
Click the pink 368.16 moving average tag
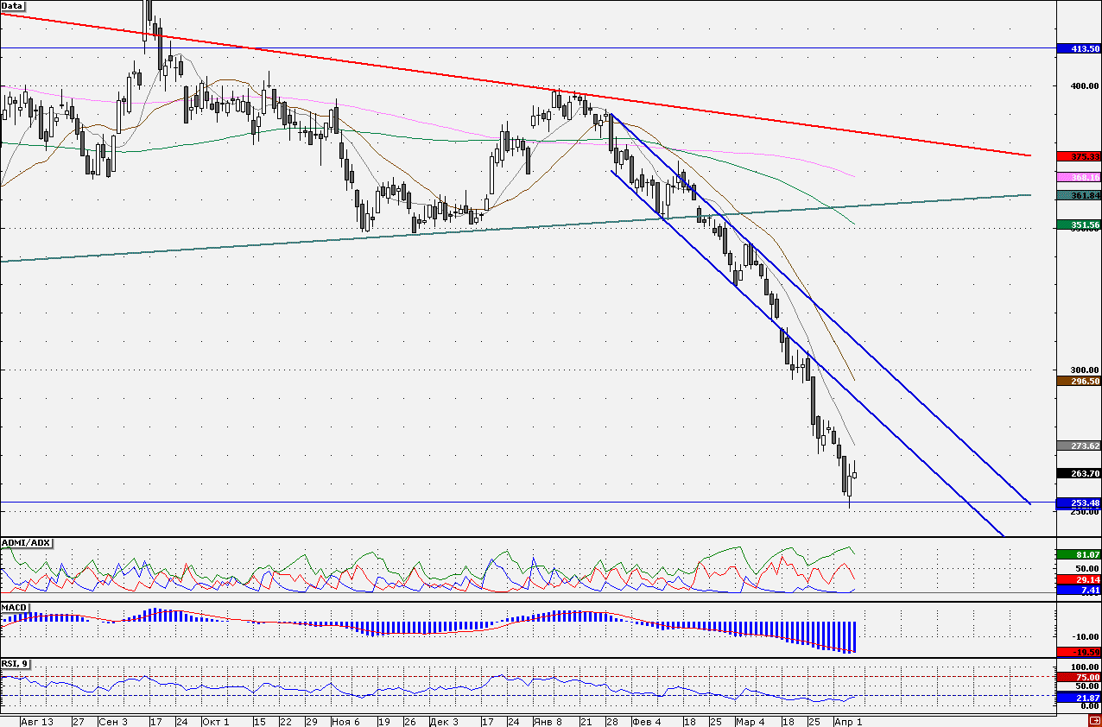pyautogui.click(x=1079, y=177)
